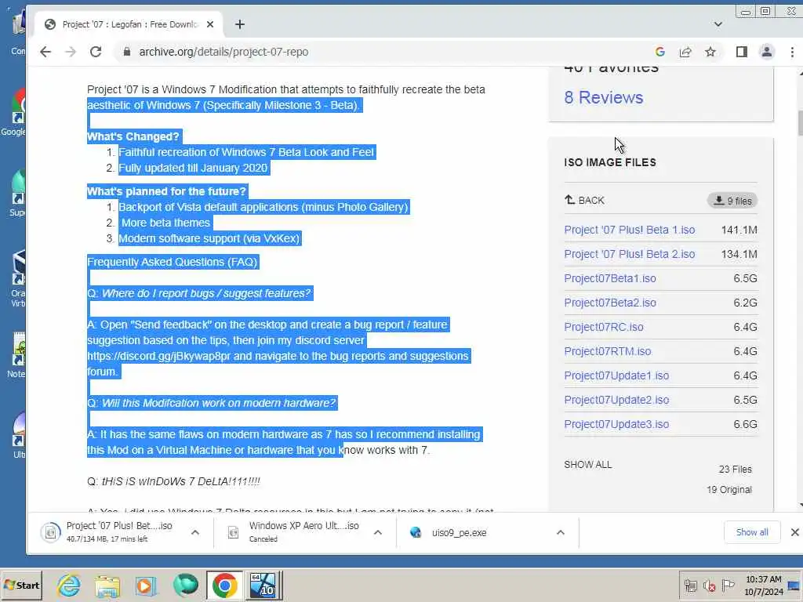Expand options for Project '07 Plus! download
Viewport: 803px width, 602px height.
[195, 532]
